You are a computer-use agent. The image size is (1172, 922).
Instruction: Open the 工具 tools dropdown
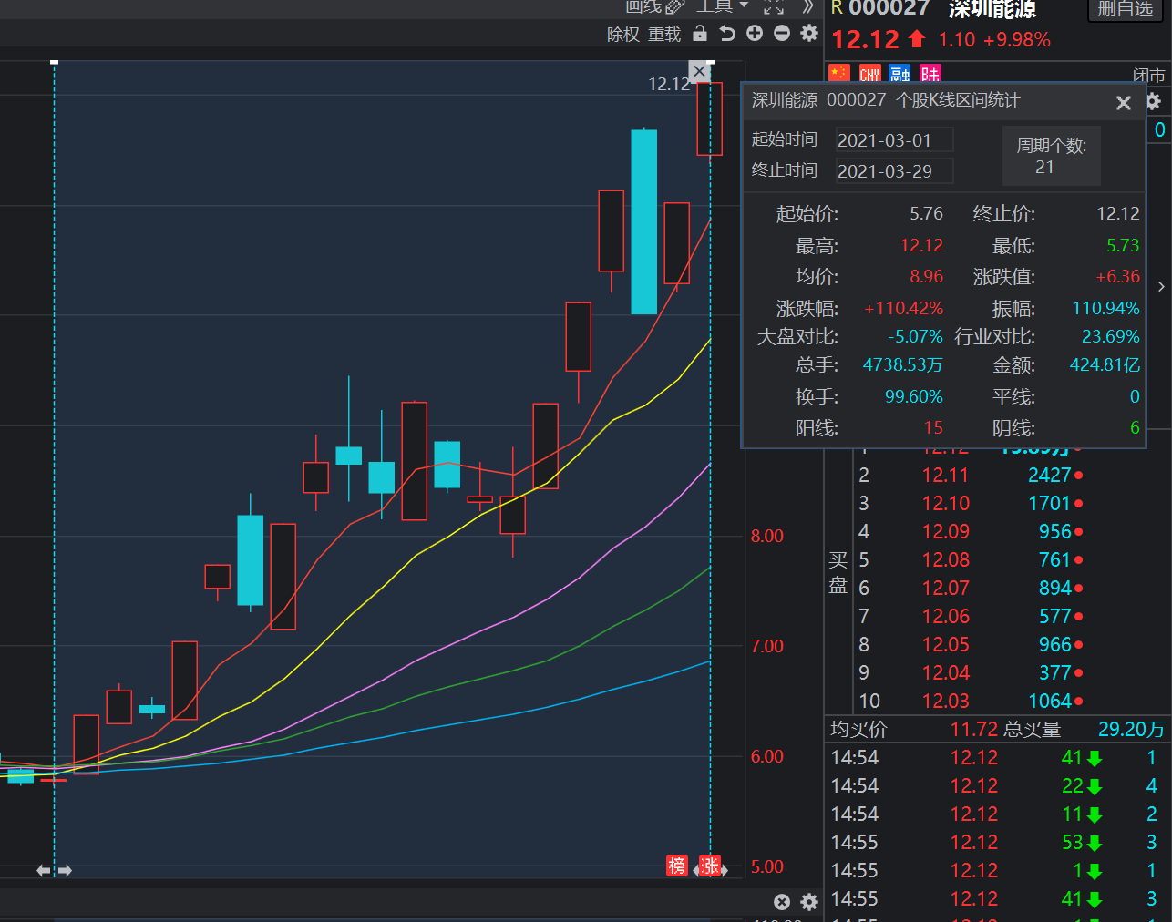click(x=723, y=6)
